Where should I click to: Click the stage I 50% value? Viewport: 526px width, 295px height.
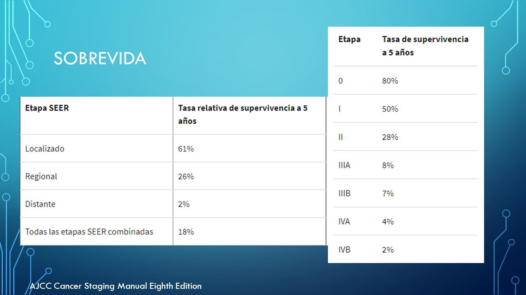point(390,109)
